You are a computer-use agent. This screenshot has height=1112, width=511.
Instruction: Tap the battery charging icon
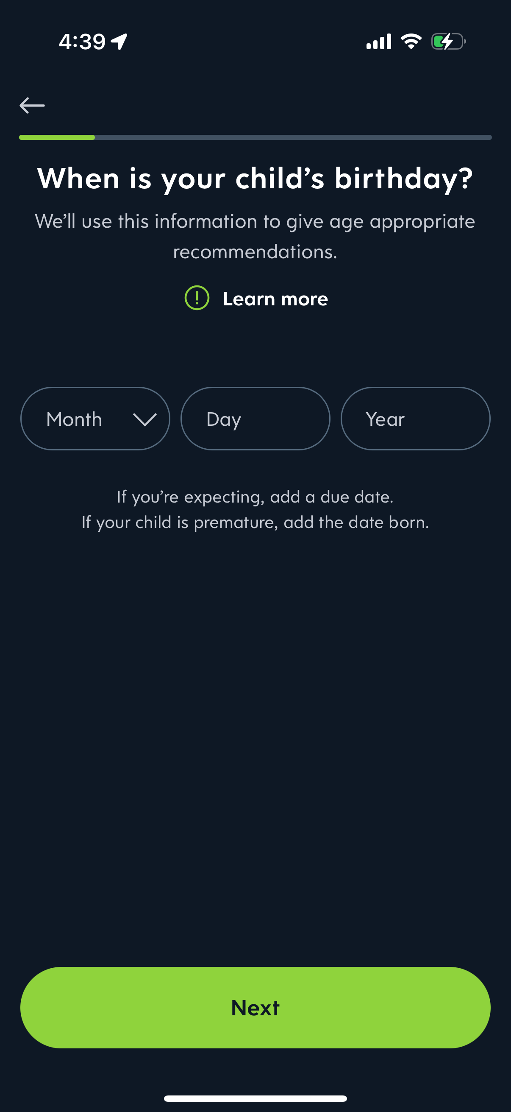click(x=448, y=42)
